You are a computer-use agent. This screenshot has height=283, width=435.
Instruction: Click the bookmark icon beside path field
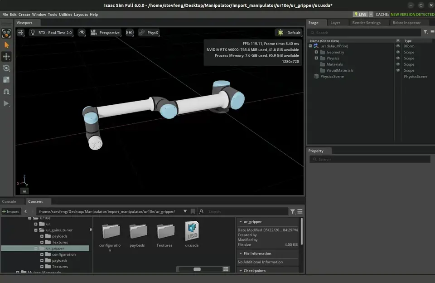click(193, 211)
